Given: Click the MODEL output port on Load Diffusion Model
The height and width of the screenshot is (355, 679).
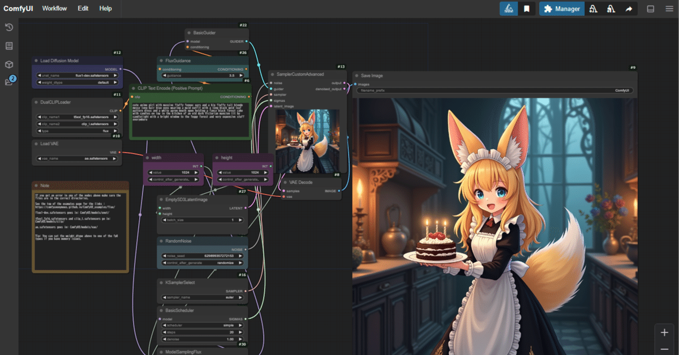Looking at the screenshot, I should [x=121, y=69].
